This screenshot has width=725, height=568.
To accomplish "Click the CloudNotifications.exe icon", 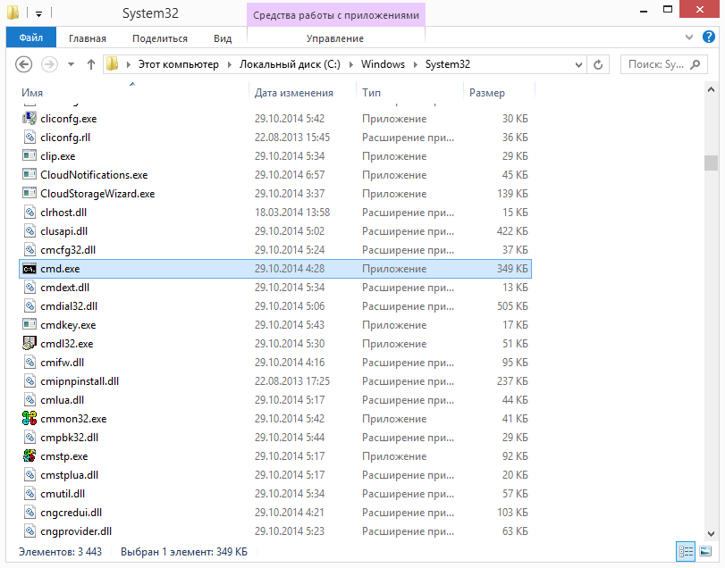I will 30,174.
